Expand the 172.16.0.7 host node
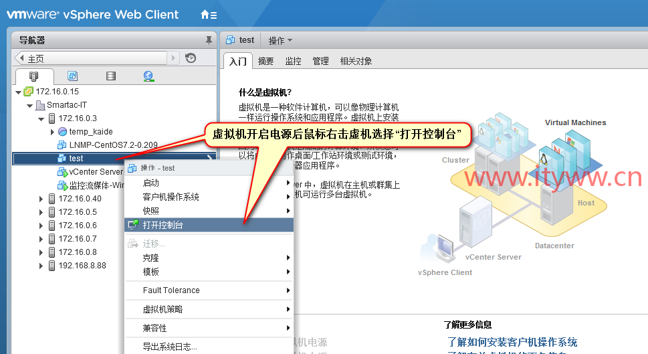This screenshot has width=648, height=354. 41,239
